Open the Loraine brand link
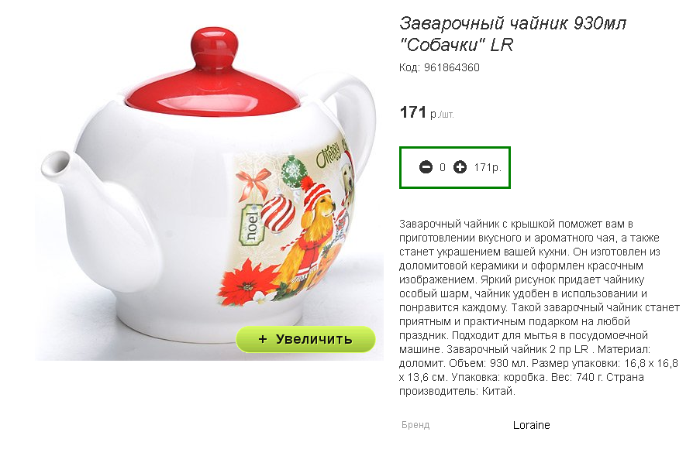 click(x=531, y=425)
